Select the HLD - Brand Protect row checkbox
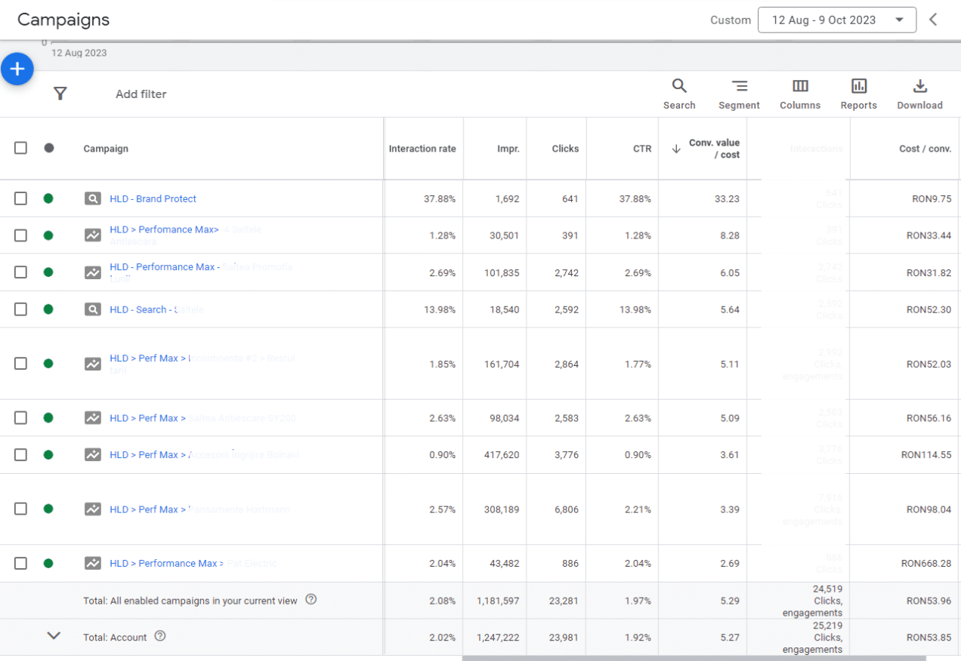The width and height of the screenshot is (961, 661). [20, 198]
